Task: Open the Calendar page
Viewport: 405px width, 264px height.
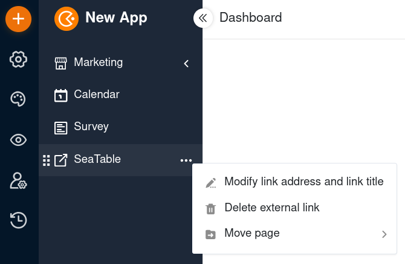Action: [x=97, y=94]
